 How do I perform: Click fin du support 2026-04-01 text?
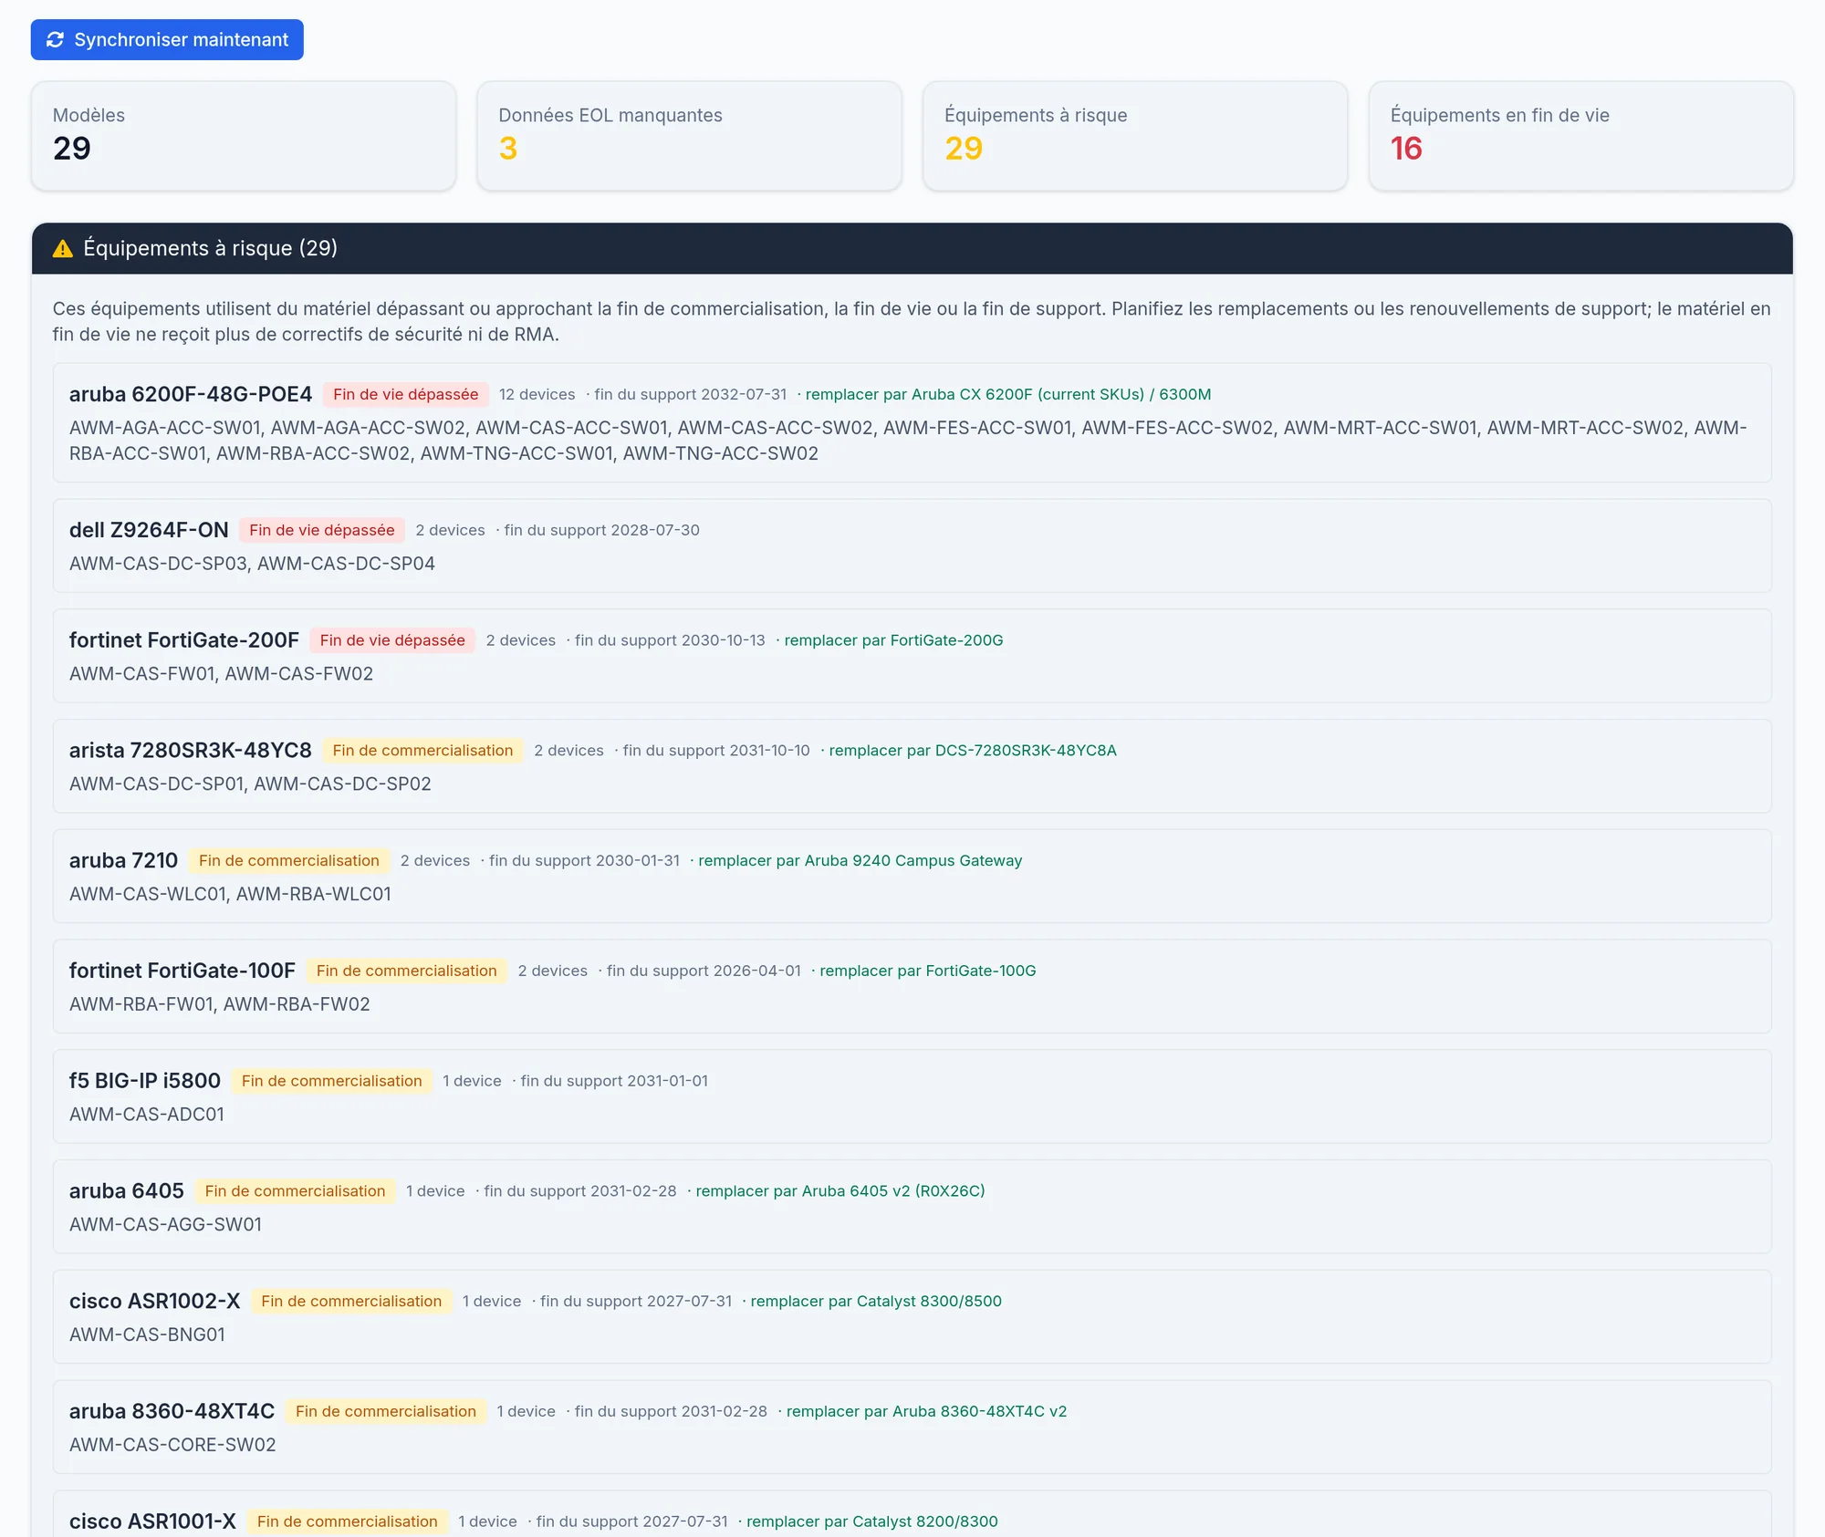704,971
